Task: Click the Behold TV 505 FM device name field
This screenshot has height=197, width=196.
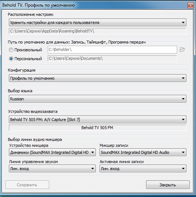Action: click(98, 128)
